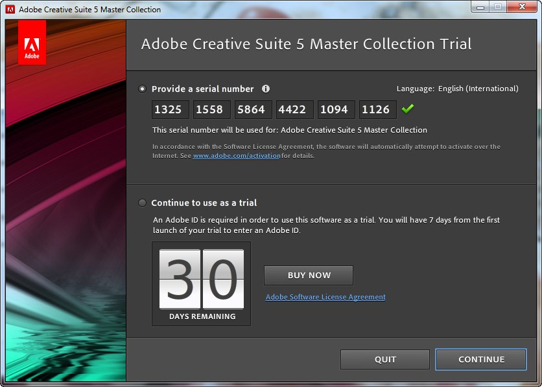Click the green serial validation checkmark
This screenshot has height=387, width=542.
click(408, 109)
